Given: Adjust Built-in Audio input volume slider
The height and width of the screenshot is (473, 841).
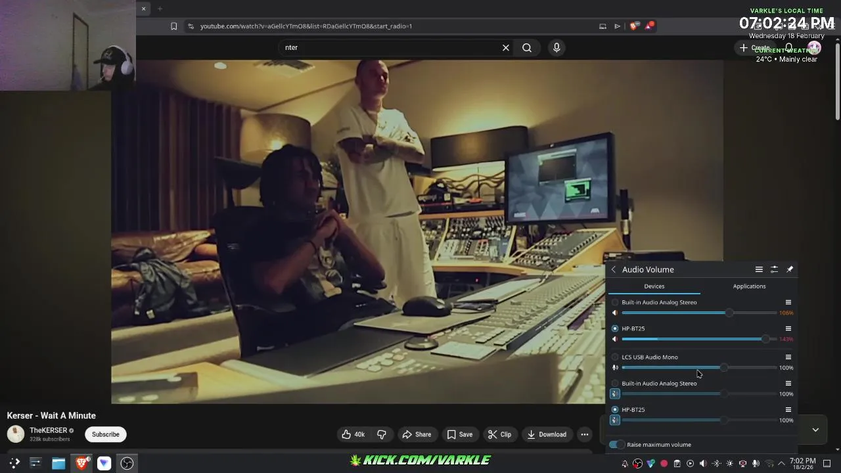Looking at the screenshot, I should [699, 394].
